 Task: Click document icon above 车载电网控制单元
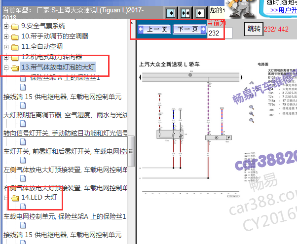click(23, 207)
